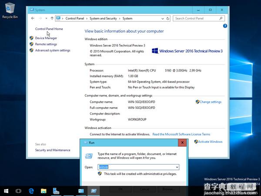Minimize the System window

[x=198, y=10]
